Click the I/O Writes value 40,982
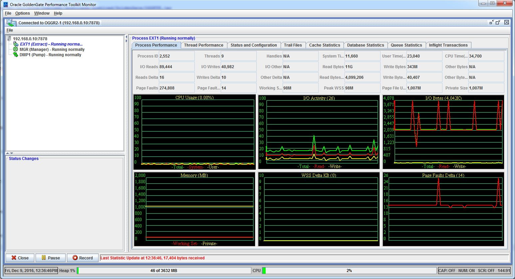Image resolution: width=515 pixels, height=279 pixels. [238, 67]
